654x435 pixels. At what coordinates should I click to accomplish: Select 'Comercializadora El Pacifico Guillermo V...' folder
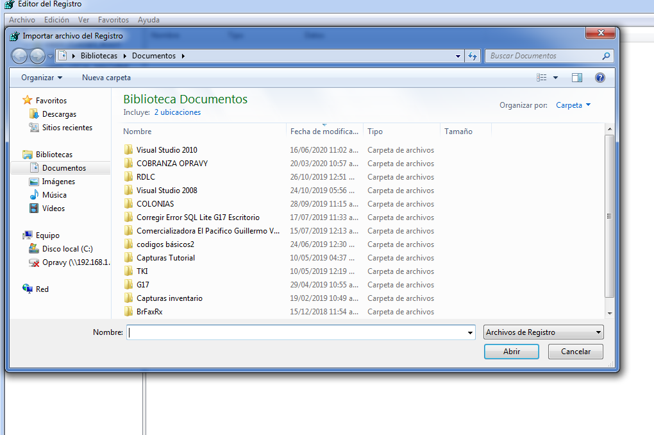[x=208, y=231]
